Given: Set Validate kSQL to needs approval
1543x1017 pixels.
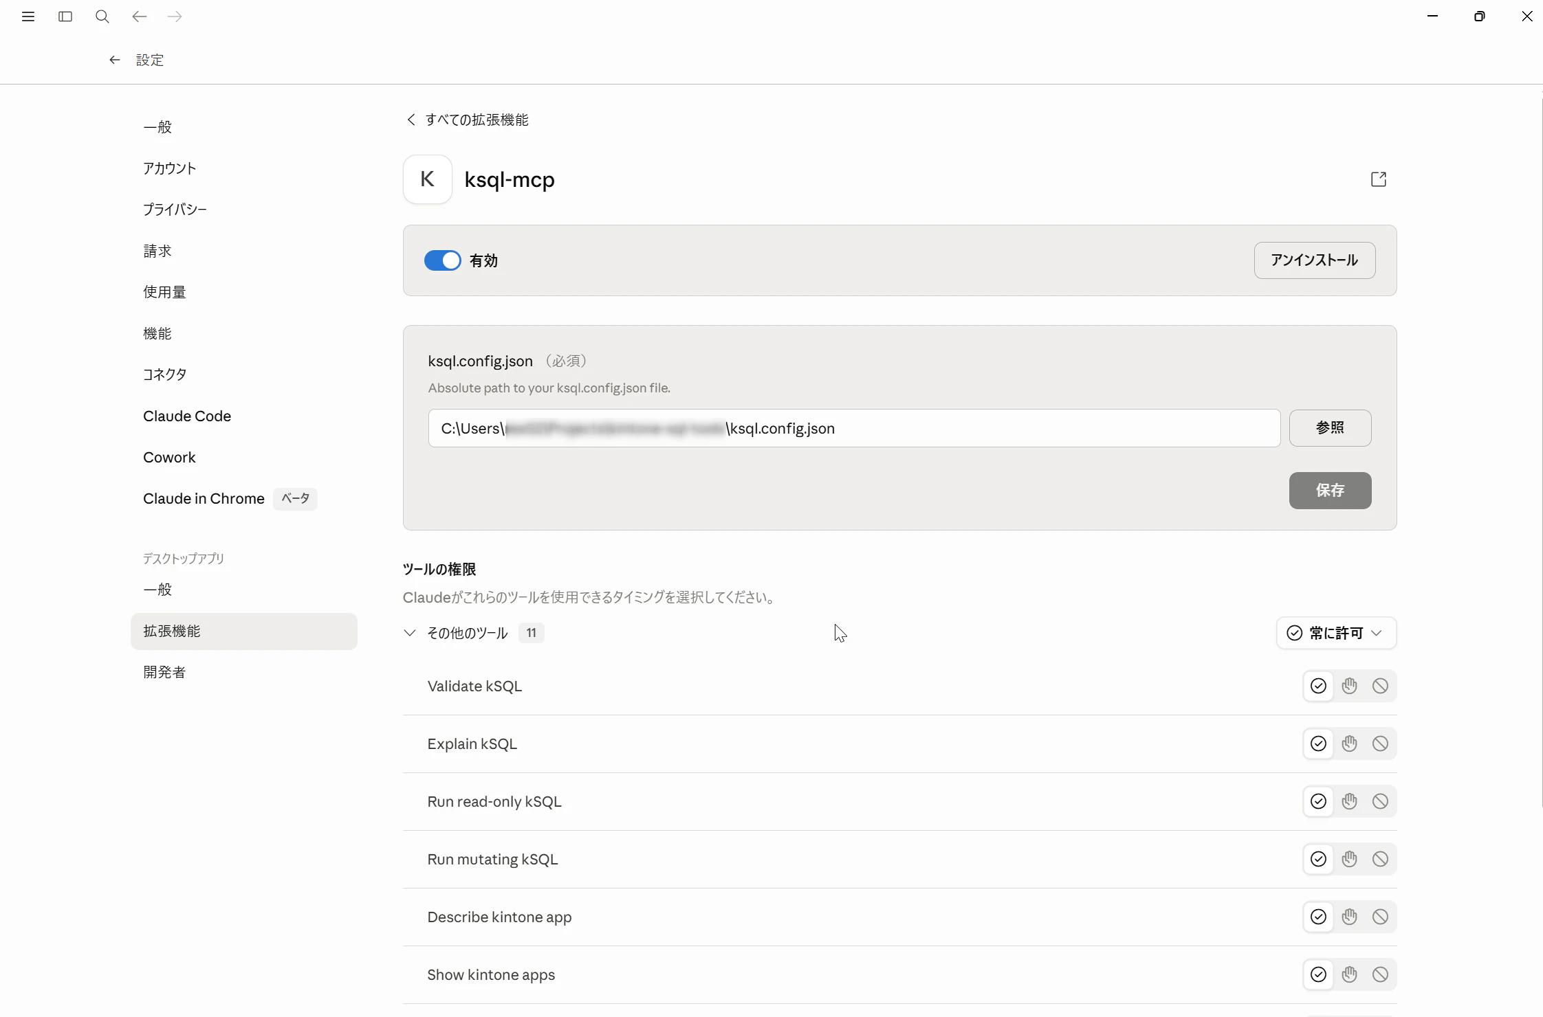Looking at the screenshot, I should pos(1350,686).
